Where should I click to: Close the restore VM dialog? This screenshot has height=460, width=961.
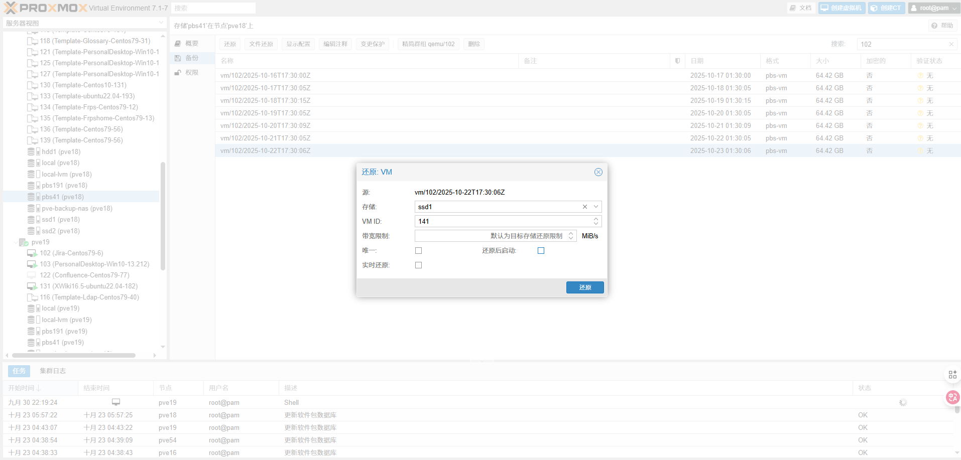(598, 172)
